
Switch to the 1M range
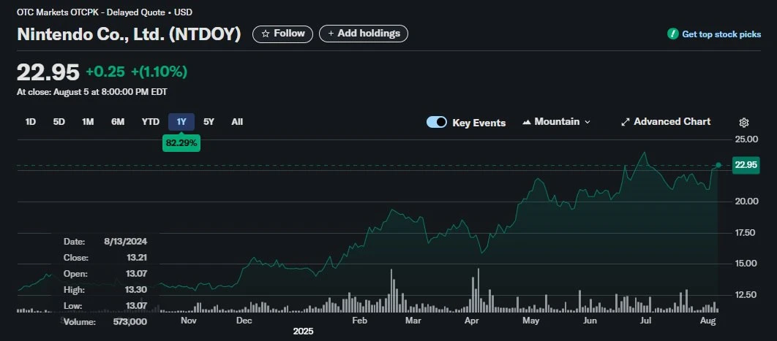[88, 121]
